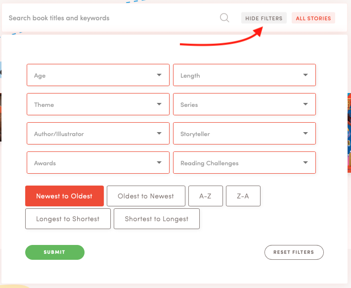351x288 pixels.
Task: Expand the Length dropdown
Action: point(244,75)
